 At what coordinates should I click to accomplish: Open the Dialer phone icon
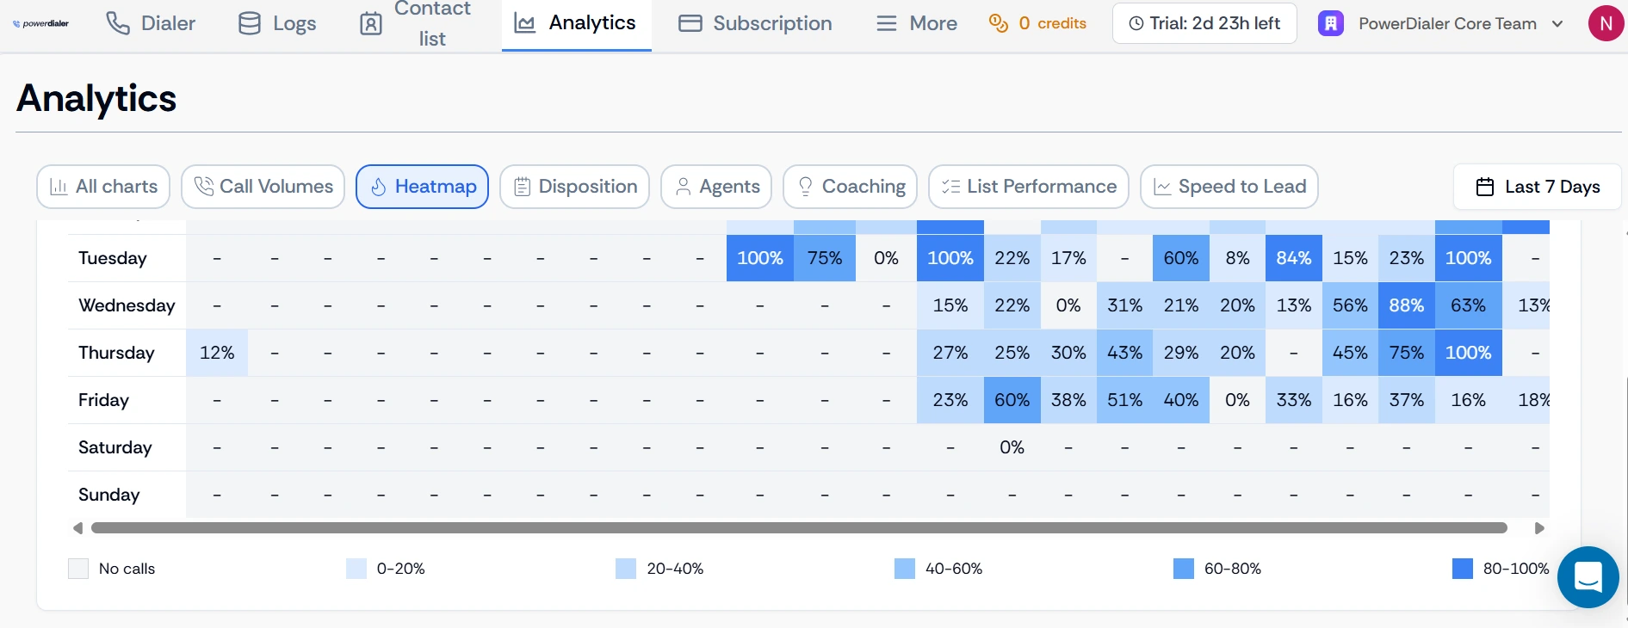(118, 22)
